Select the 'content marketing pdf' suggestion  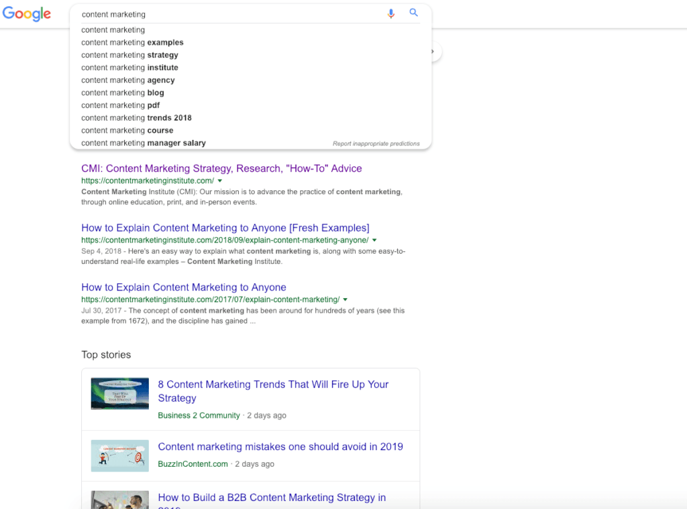[x=121, y=105]
